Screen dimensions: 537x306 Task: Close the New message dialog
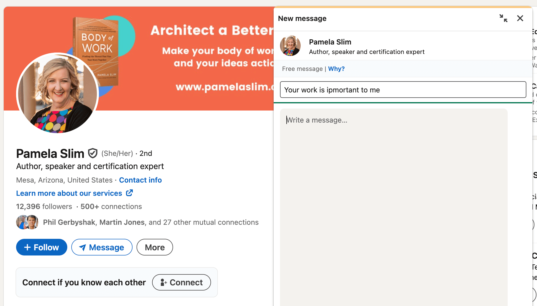click(x=520, y=18)
